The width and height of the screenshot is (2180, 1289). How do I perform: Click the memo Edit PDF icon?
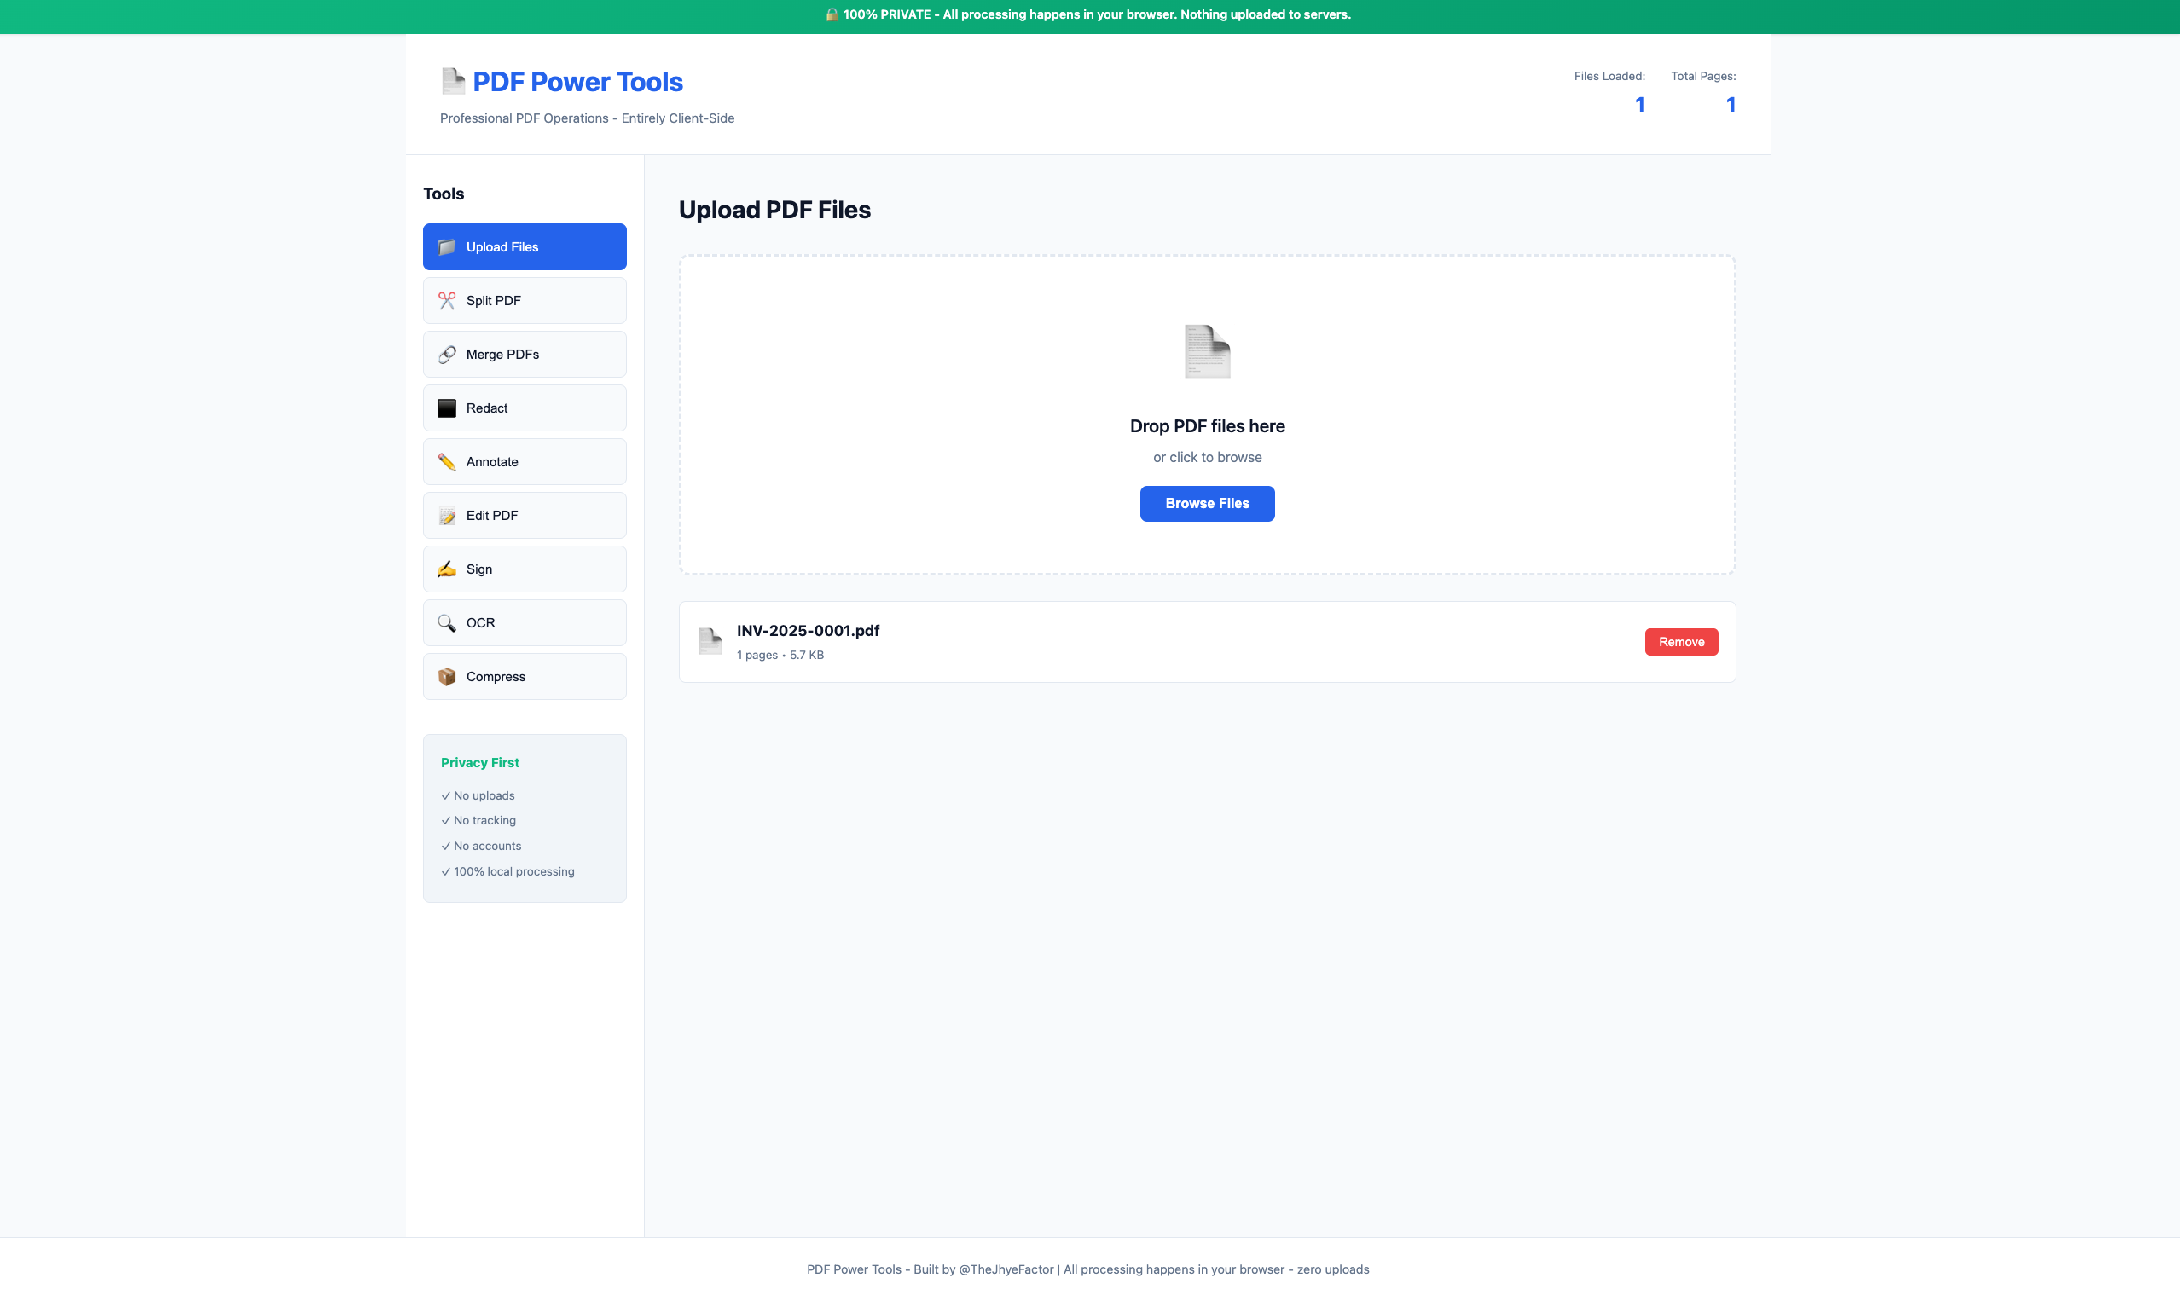[447, 516]
